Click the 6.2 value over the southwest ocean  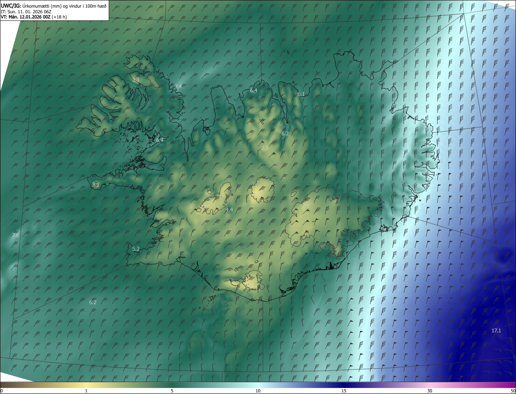coord(93,302)
